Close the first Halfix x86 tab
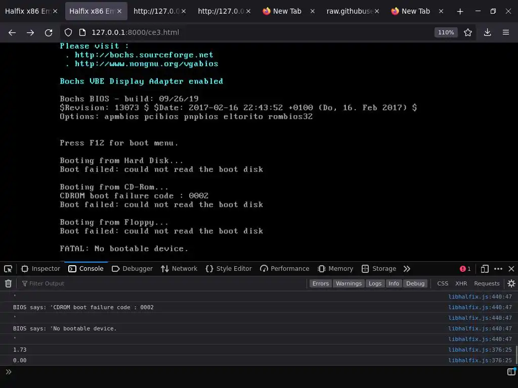This screenshot has width=518, height=388. (x=55, y=11)
